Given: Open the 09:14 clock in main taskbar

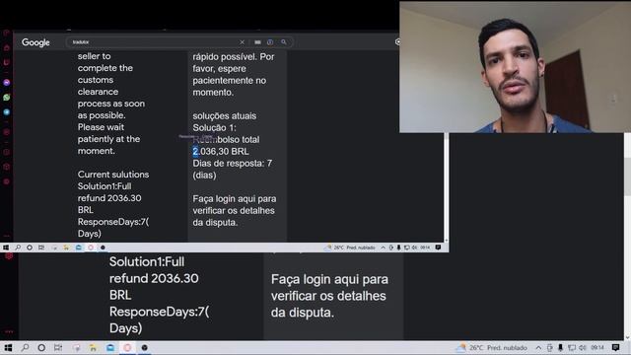Looking at the screenshot, I should point(597,348).
